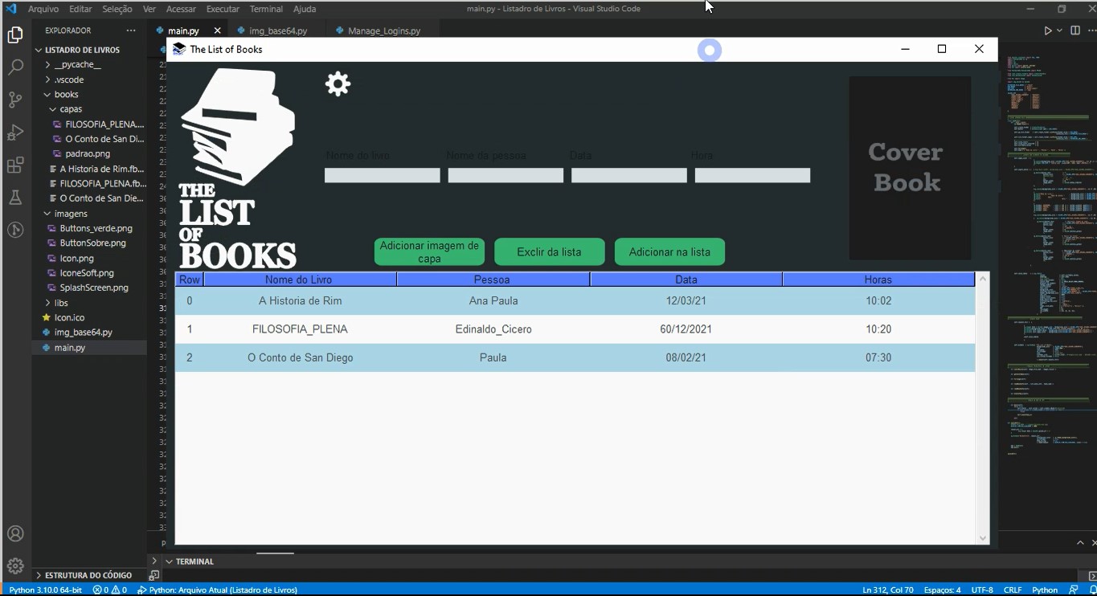The width and height of the screenshot is (1097, 596).
Task: Open Search in the VS Code activity bar
Action: click(x=15, y=67)
